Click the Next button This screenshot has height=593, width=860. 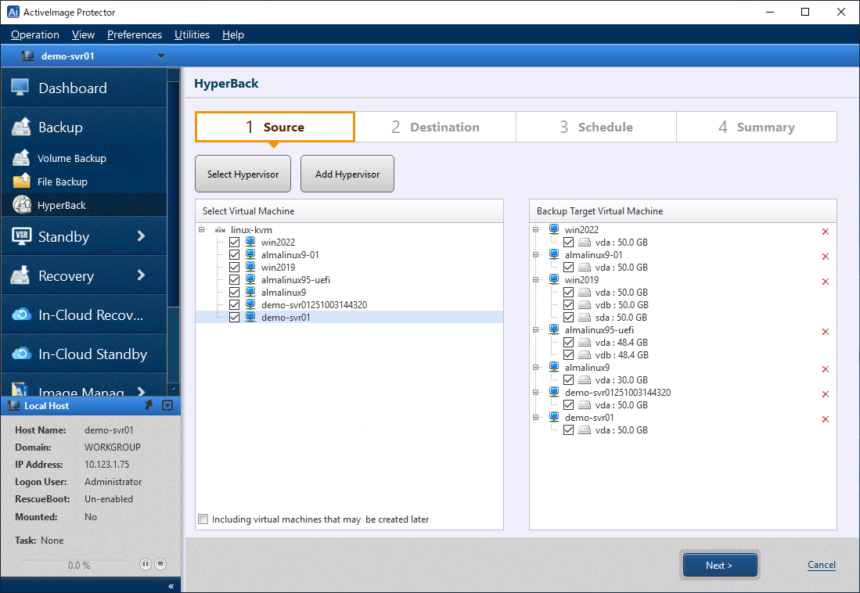click(719, 565)
